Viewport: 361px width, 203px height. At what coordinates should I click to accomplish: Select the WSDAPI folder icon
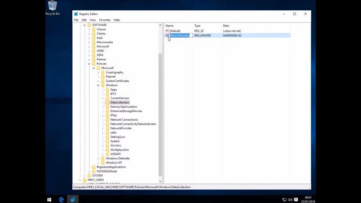pos(108,154)
